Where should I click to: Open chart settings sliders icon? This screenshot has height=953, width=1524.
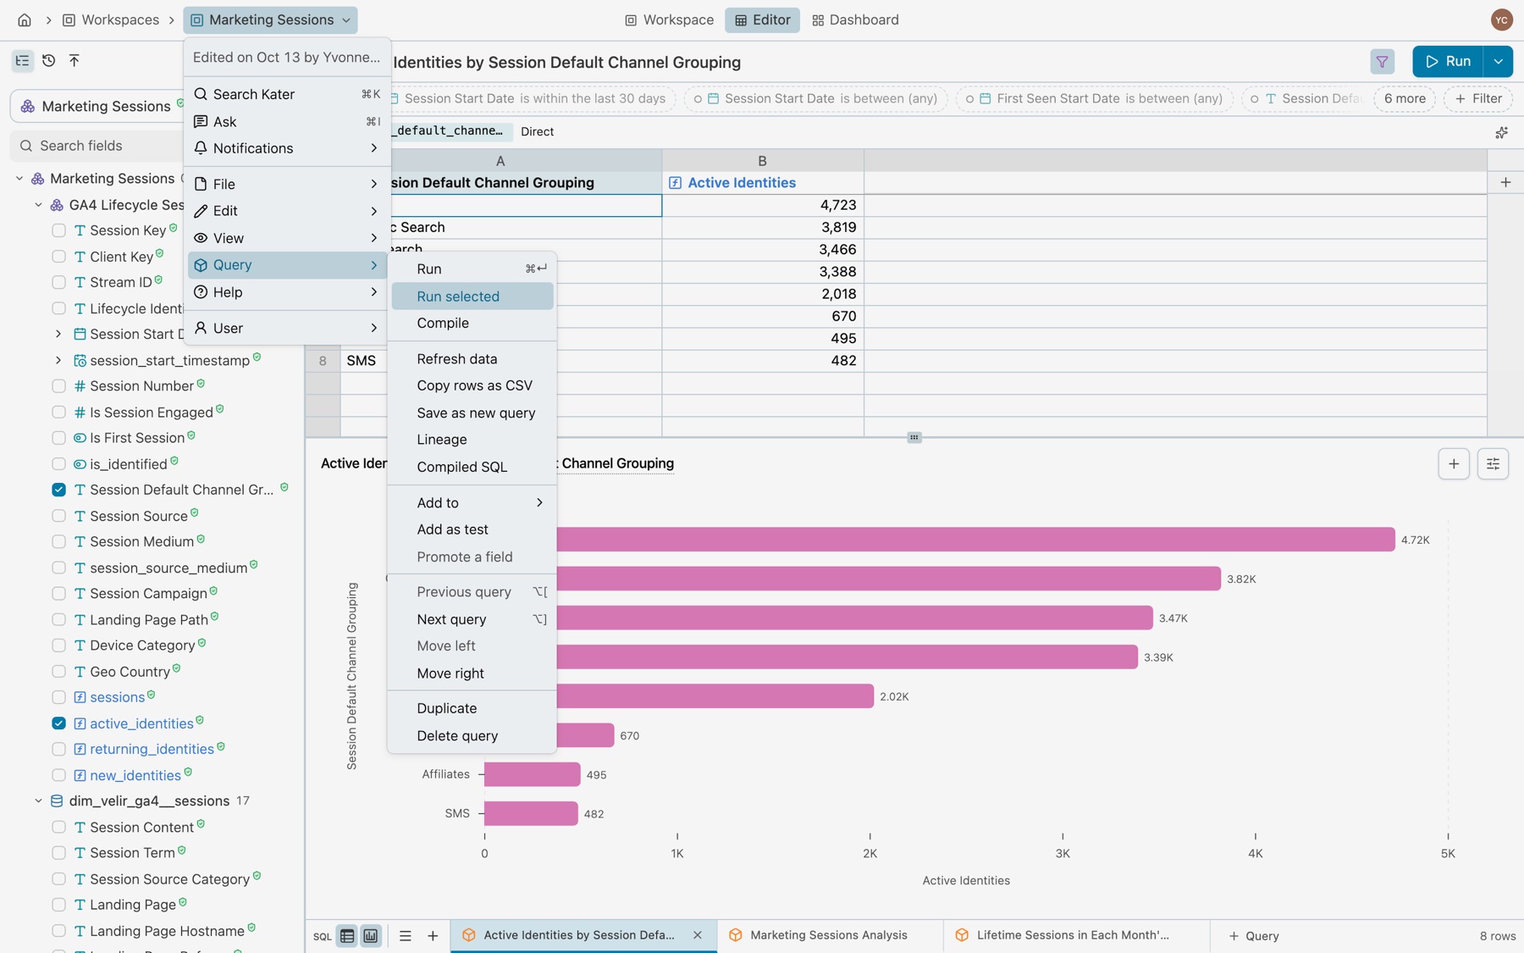tap(1493, 464)
